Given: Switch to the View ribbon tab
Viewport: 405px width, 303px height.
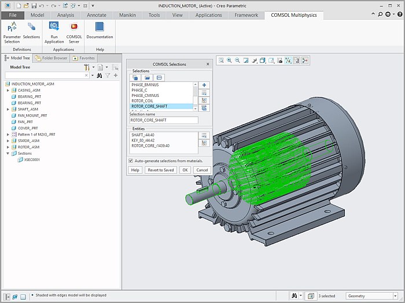Looking at the screenshot, I should (178, 15).
